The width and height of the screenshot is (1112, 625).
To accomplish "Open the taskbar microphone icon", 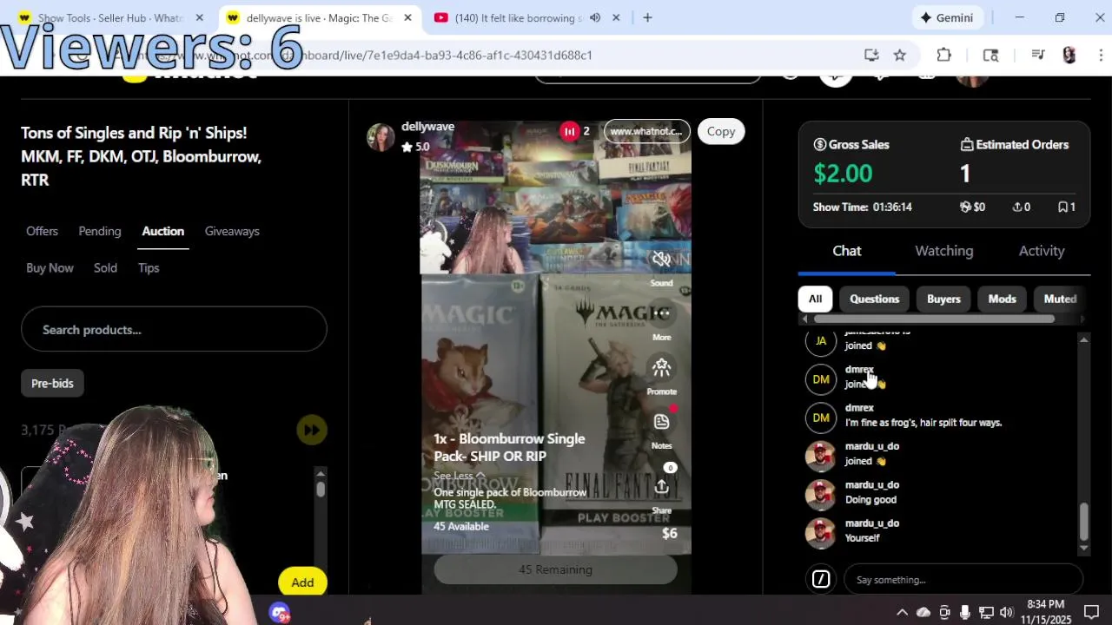I will point(965,612).
